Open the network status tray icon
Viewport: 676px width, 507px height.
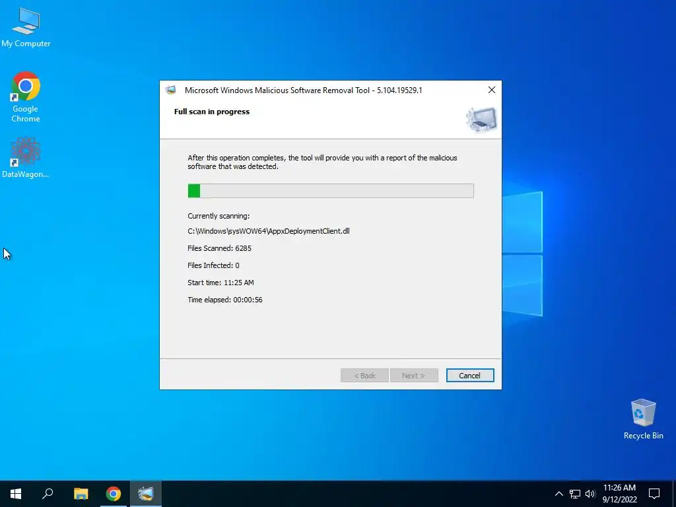point(575,494)
